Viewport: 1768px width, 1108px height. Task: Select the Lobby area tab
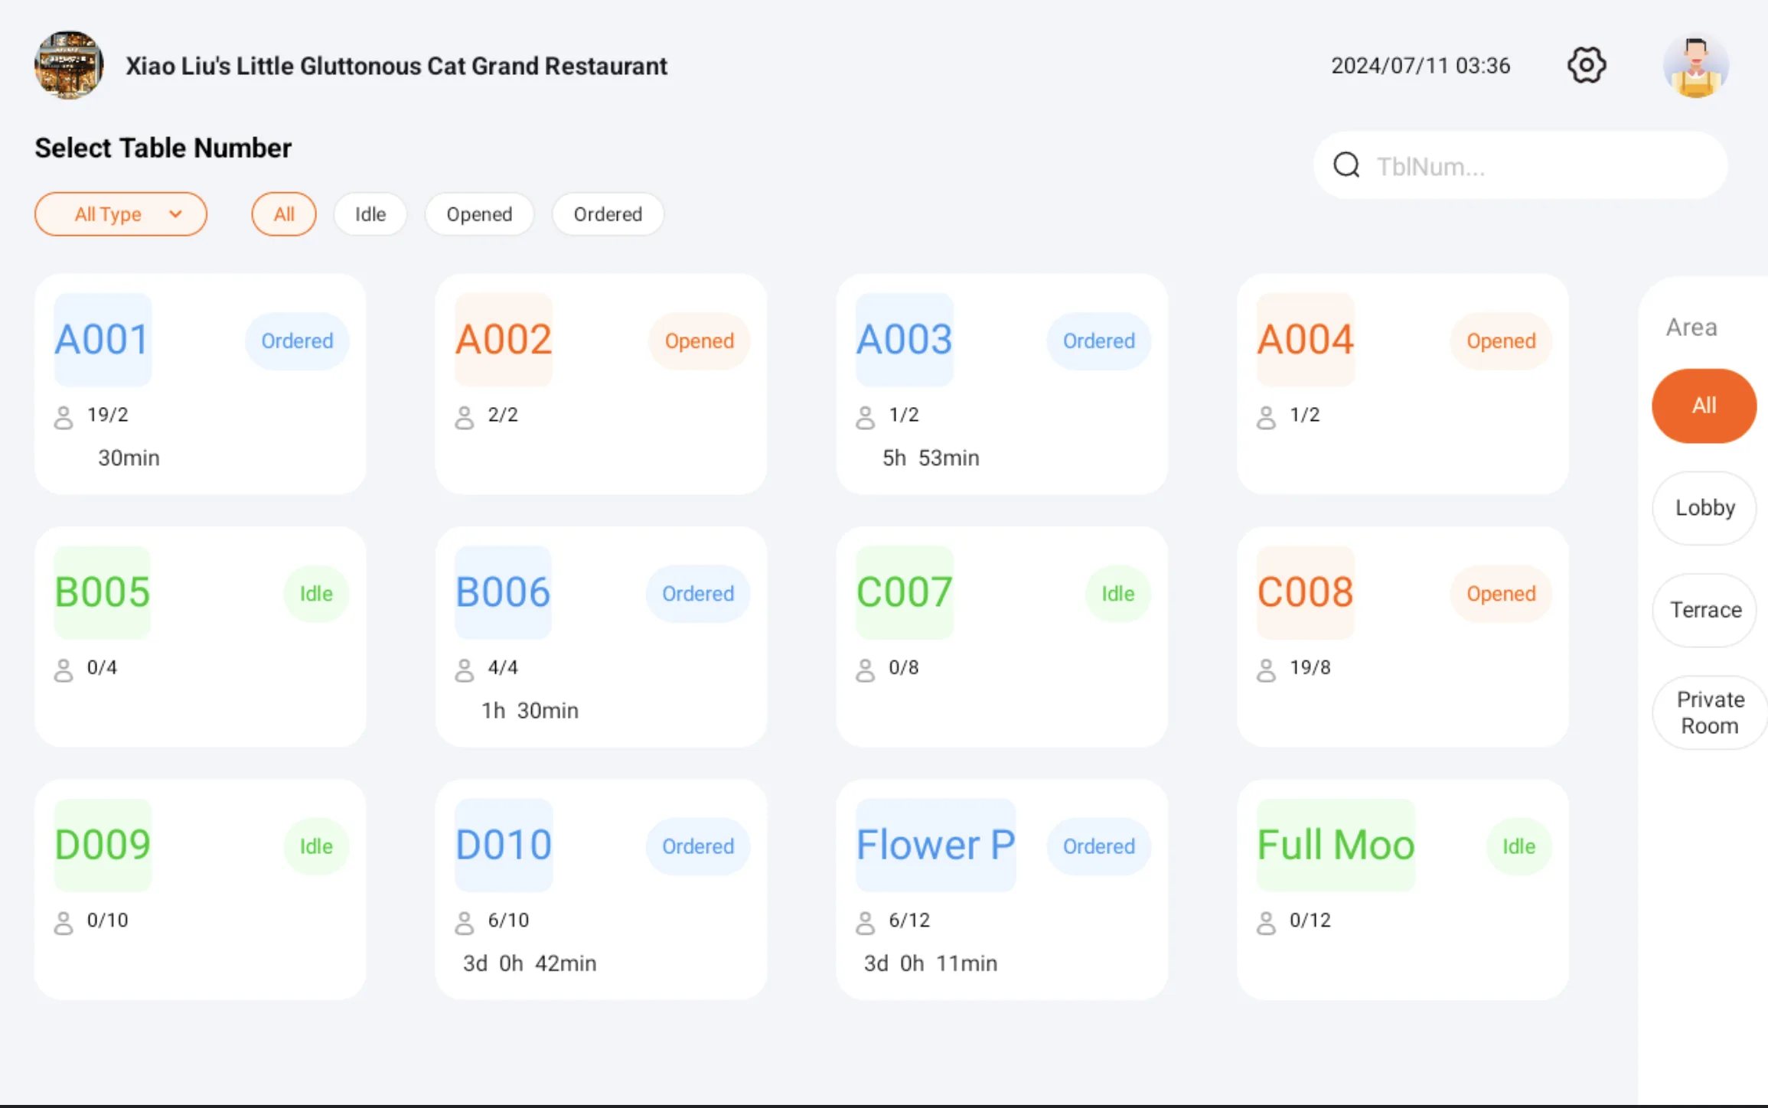click(x=1704, y=508)
